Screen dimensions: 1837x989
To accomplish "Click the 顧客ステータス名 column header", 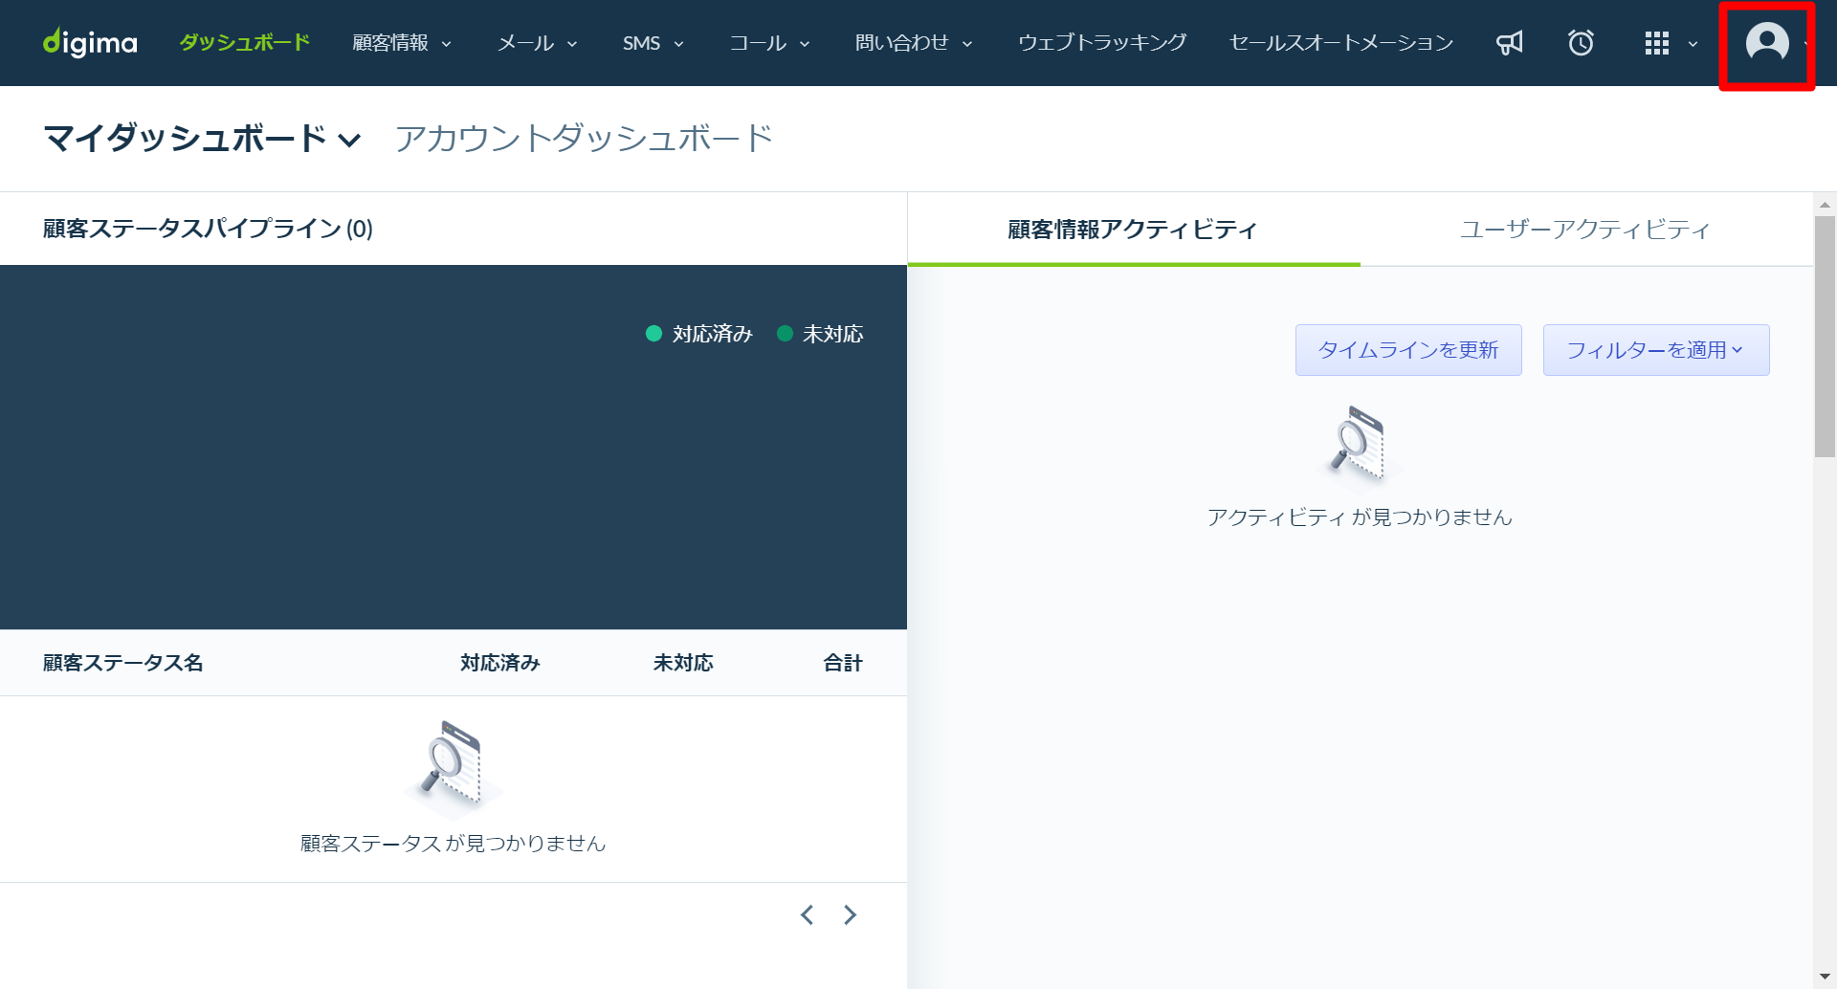I will [x=122, y=663].
